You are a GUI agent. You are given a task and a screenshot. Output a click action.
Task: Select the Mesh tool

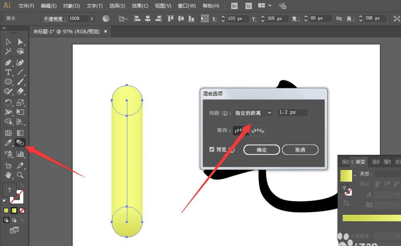[8, 133]
